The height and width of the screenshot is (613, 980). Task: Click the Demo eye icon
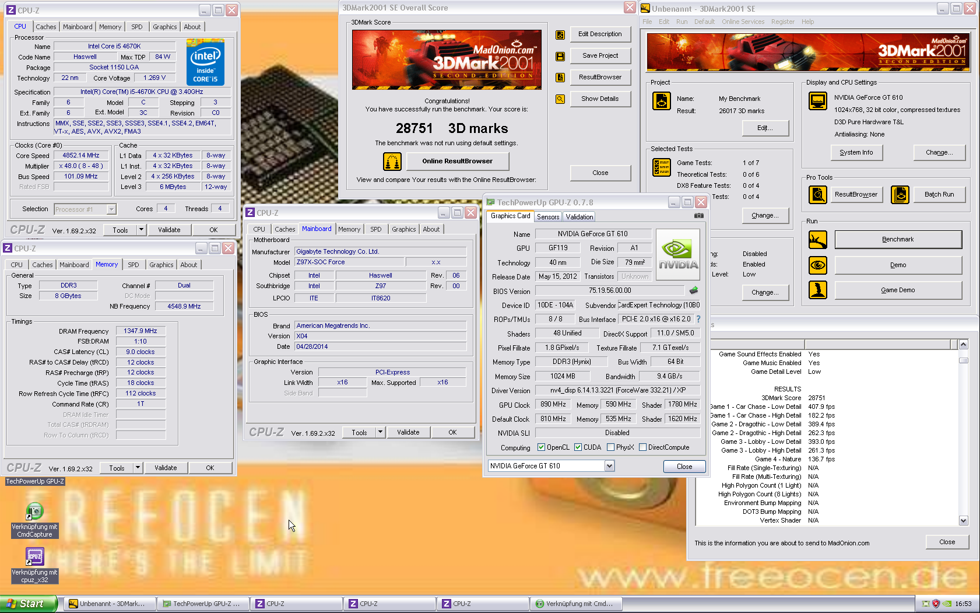(818, 265)
